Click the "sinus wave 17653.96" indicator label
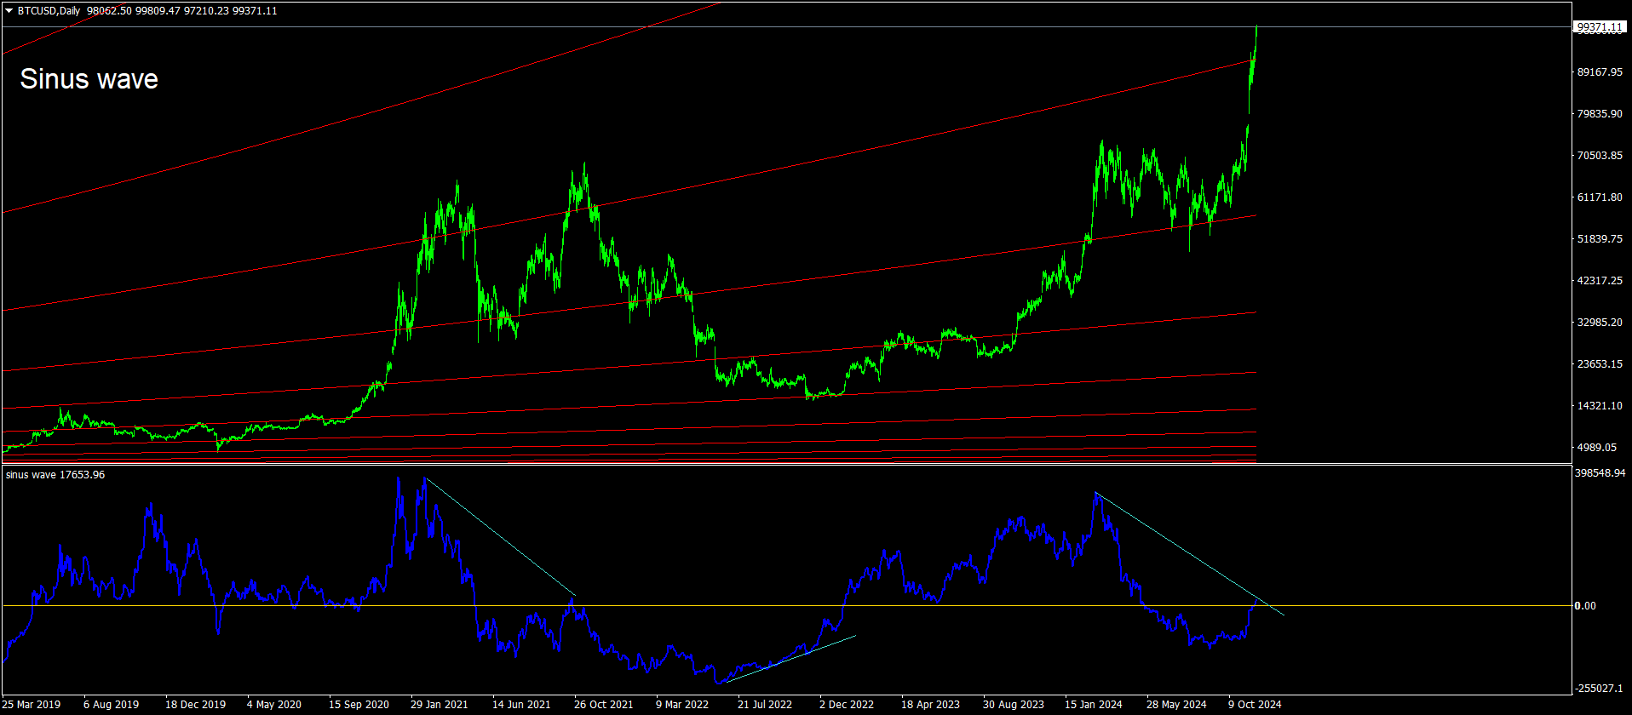Image resolution: width=1632 pixels, height=715 pixels. [55, 475]
